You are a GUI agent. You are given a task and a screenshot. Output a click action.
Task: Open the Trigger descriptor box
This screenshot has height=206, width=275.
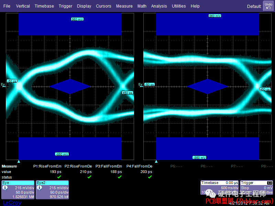pos(256,187)
